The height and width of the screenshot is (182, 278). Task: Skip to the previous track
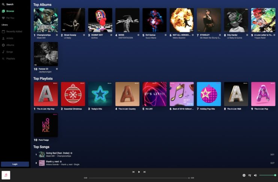click(x=133, y=172)
